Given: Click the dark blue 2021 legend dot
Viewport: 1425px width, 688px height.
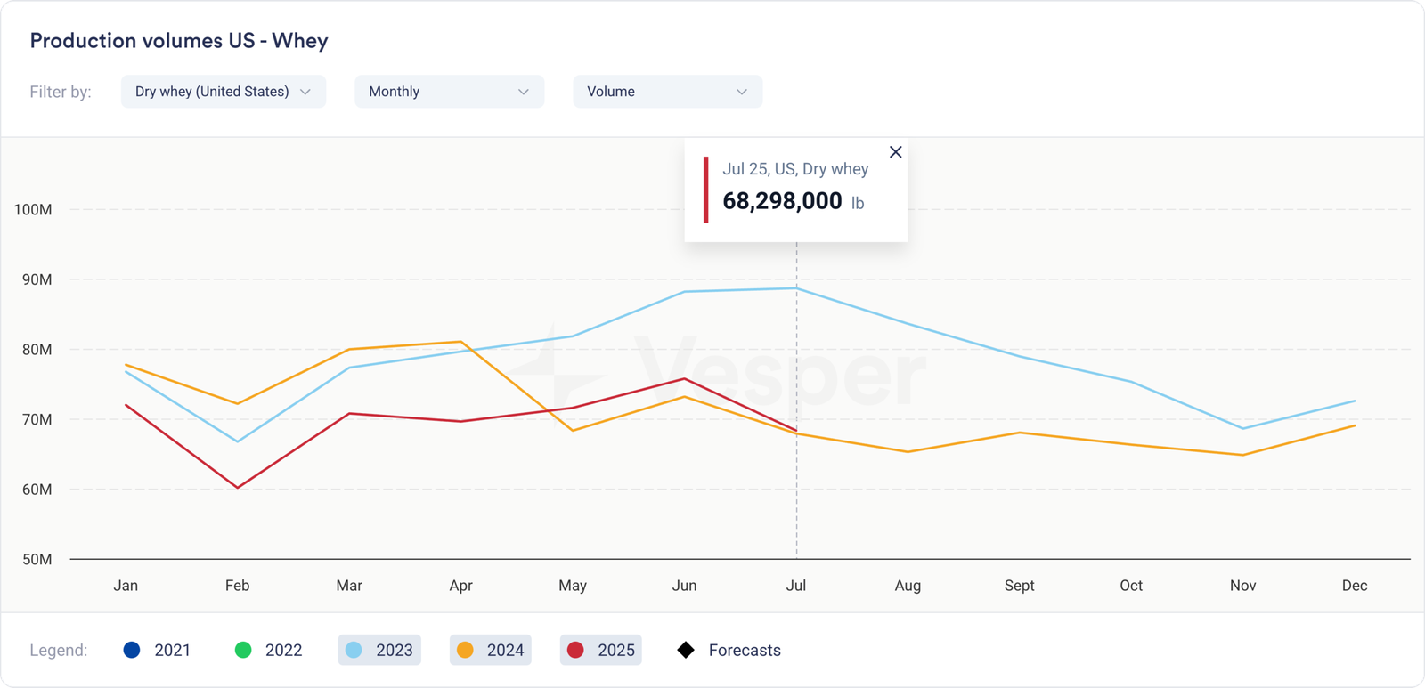Looking at the screenshot, I should [132, 651].
